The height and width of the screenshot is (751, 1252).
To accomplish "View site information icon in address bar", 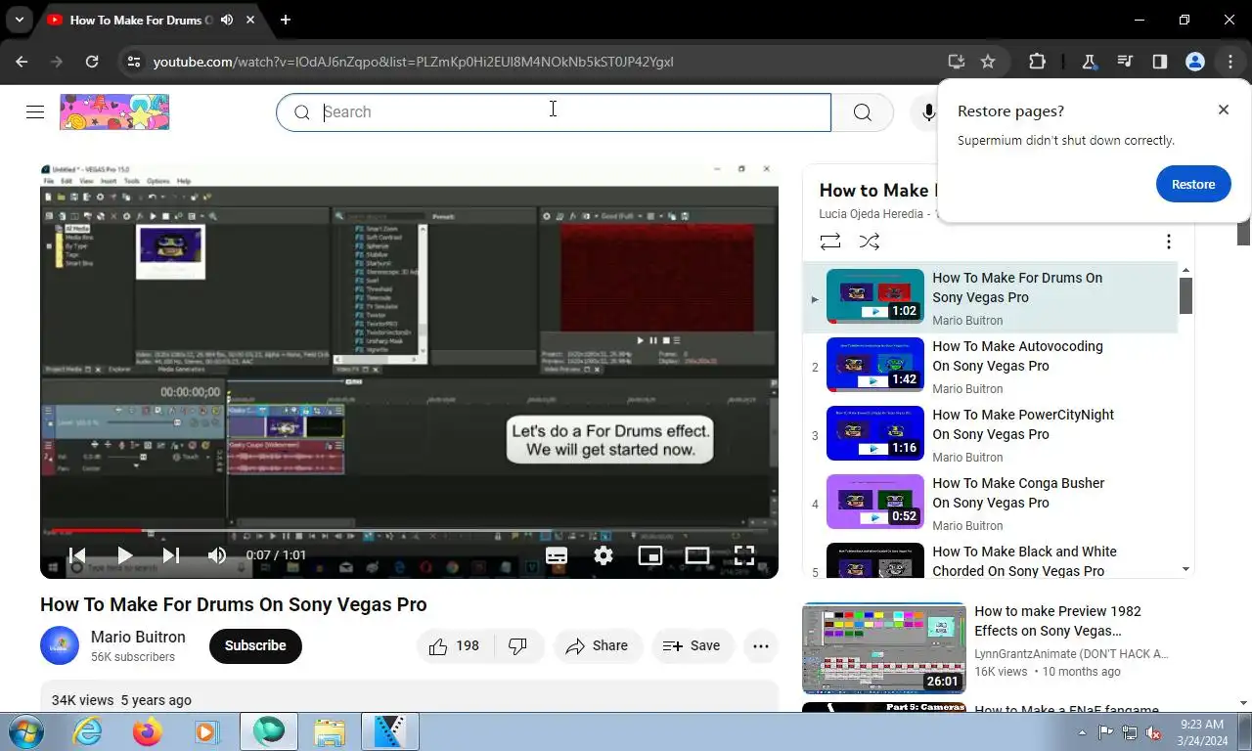I will point(135,62).
